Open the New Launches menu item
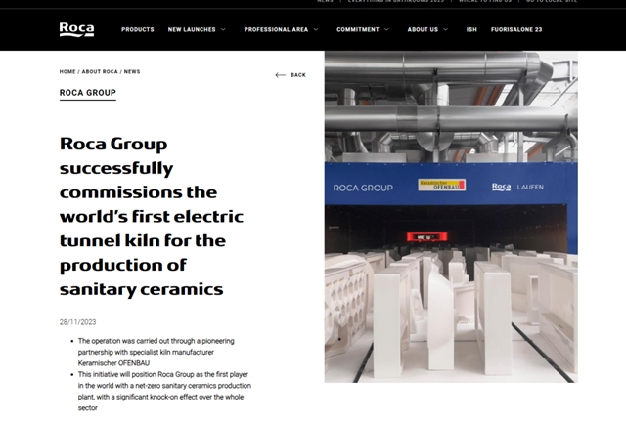The image size is (626, 421). (192, 30)
